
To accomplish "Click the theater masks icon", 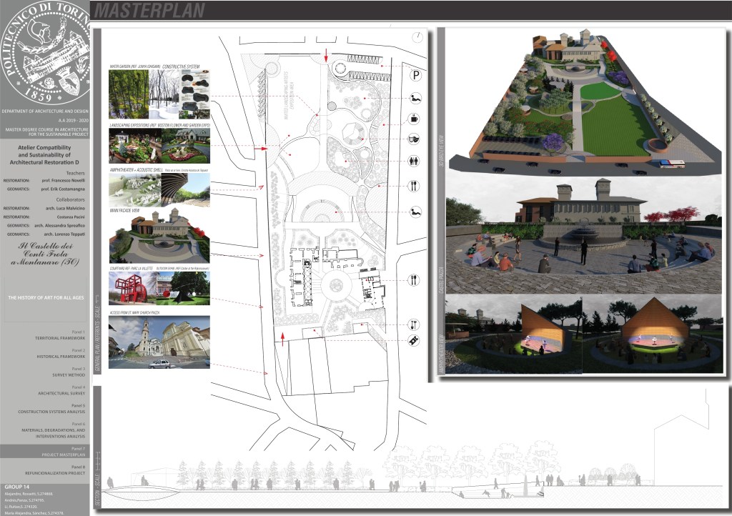I will pos(415,139).
